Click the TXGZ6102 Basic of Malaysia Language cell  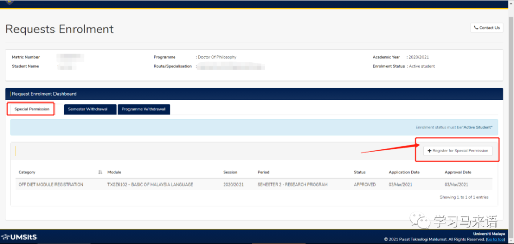150,185
